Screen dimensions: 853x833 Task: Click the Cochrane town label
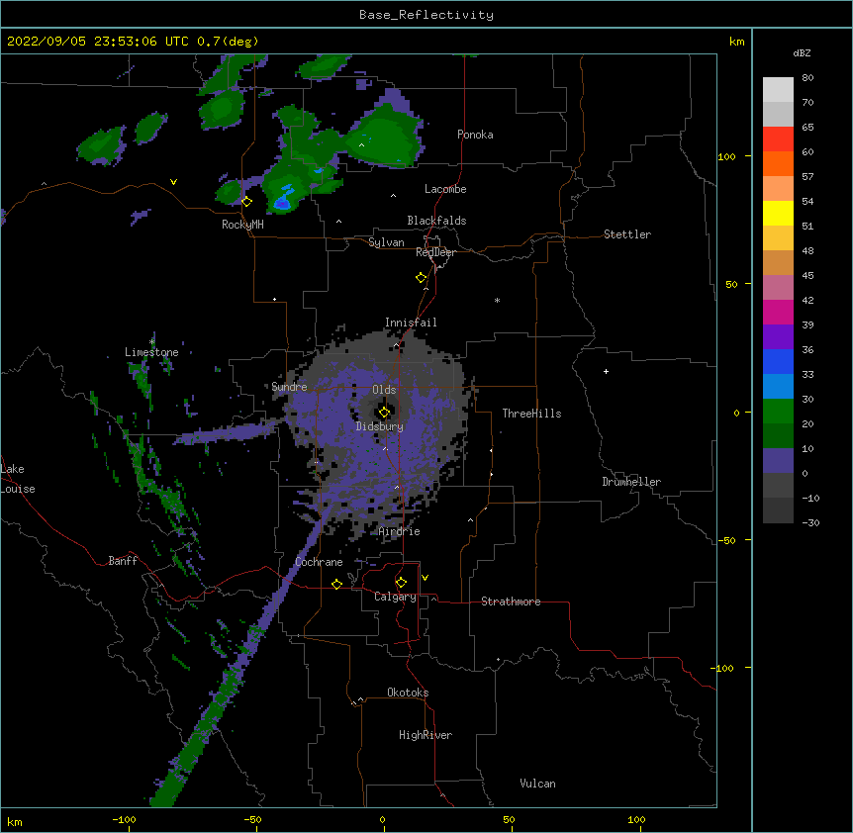click(320, 562)
